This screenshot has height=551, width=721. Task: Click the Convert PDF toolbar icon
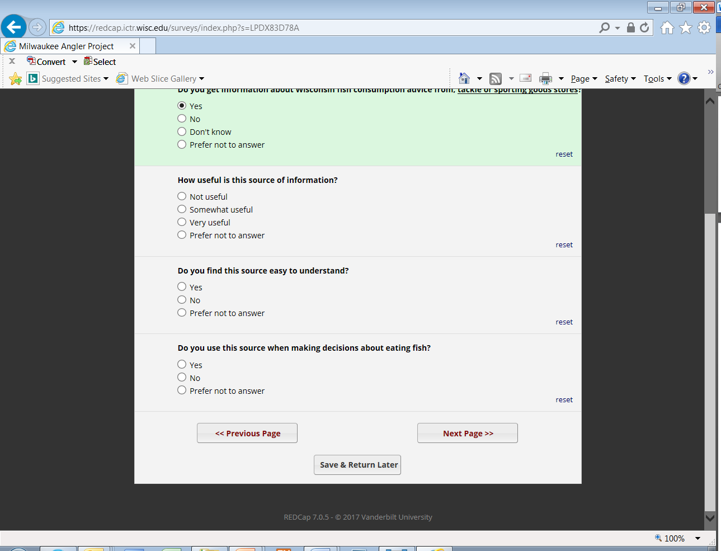[x=31, y=61]
